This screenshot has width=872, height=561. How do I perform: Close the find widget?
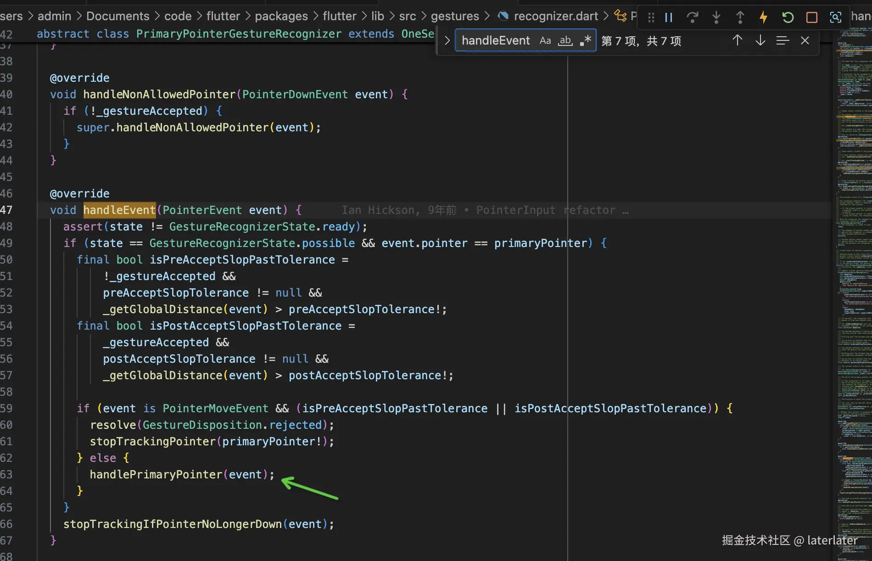pos(805,40)
